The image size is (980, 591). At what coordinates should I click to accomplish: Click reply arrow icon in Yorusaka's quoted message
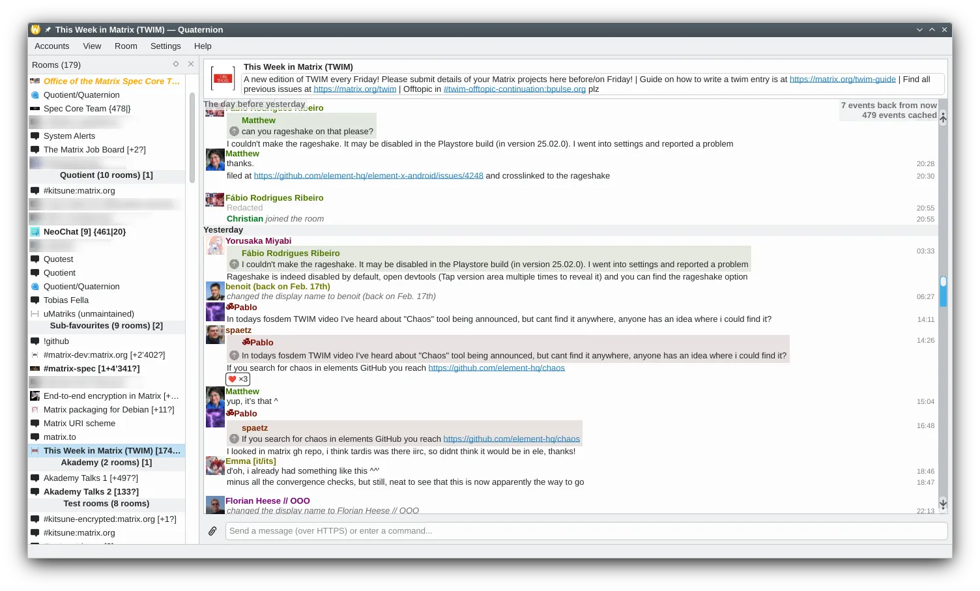[234, 265]
